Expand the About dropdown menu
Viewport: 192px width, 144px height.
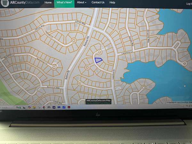pyautogui.click(x=81, y=3)
